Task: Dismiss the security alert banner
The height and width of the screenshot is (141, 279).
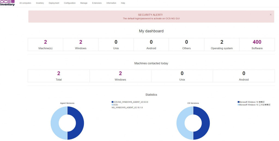Action: (271, 15)
